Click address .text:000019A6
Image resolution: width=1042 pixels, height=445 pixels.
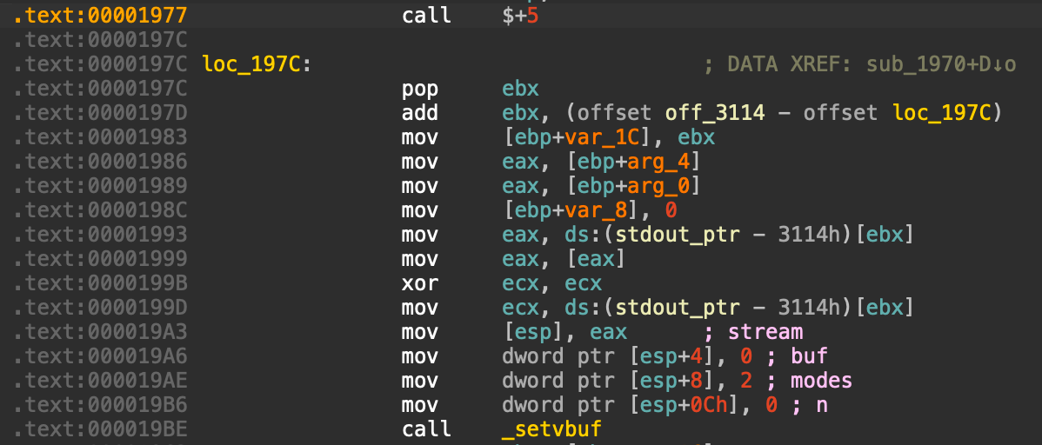click(100, 356)
